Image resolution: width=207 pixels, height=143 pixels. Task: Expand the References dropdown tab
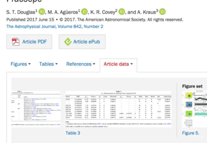(81, 64)
